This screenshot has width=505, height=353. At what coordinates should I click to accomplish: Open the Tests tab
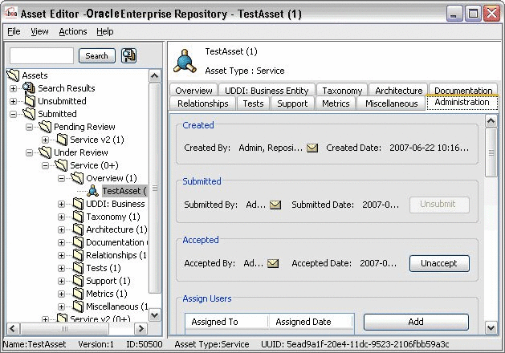point(253,103)
